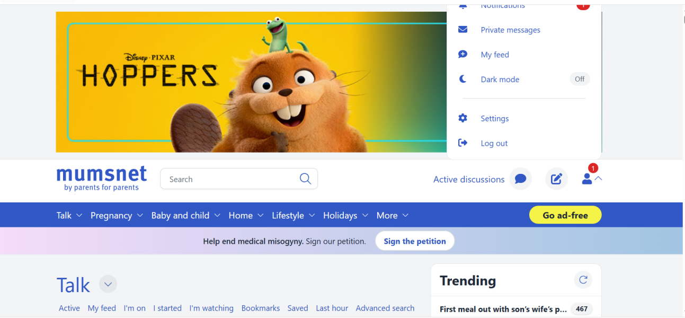Click the Go ad-free button
Image resolution: width=685 pixels, height=318 pixels.
pyautogui.click(x=565, y=215)
